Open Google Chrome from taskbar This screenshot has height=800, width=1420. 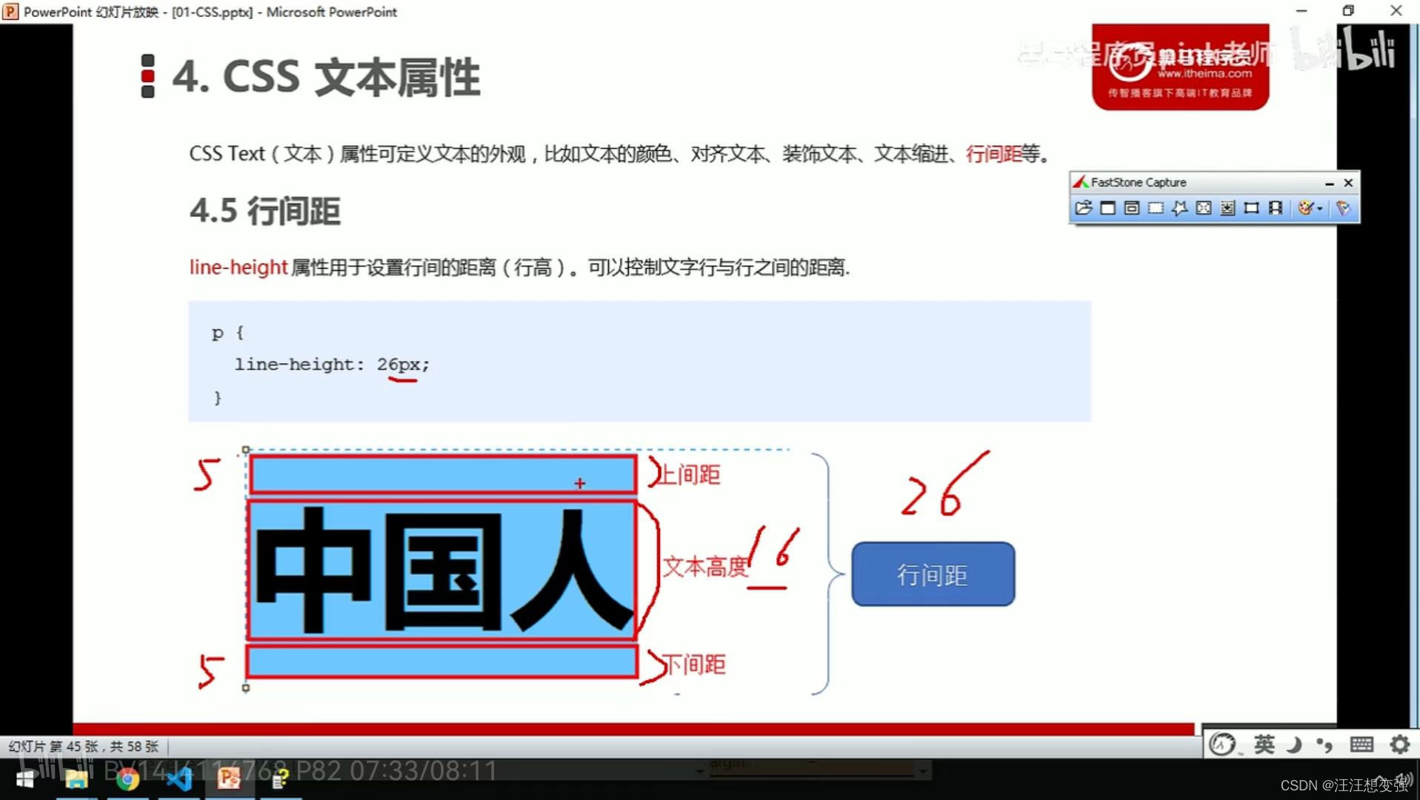tap(127, 779)
